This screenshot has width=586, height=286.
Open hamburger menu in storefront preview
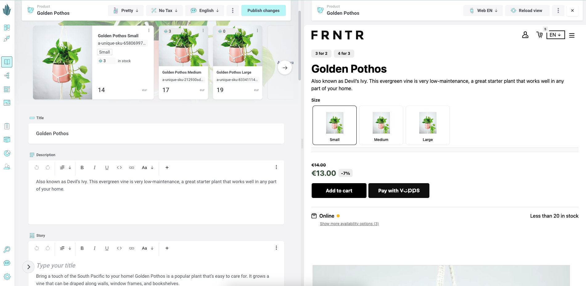click(572, 35)
